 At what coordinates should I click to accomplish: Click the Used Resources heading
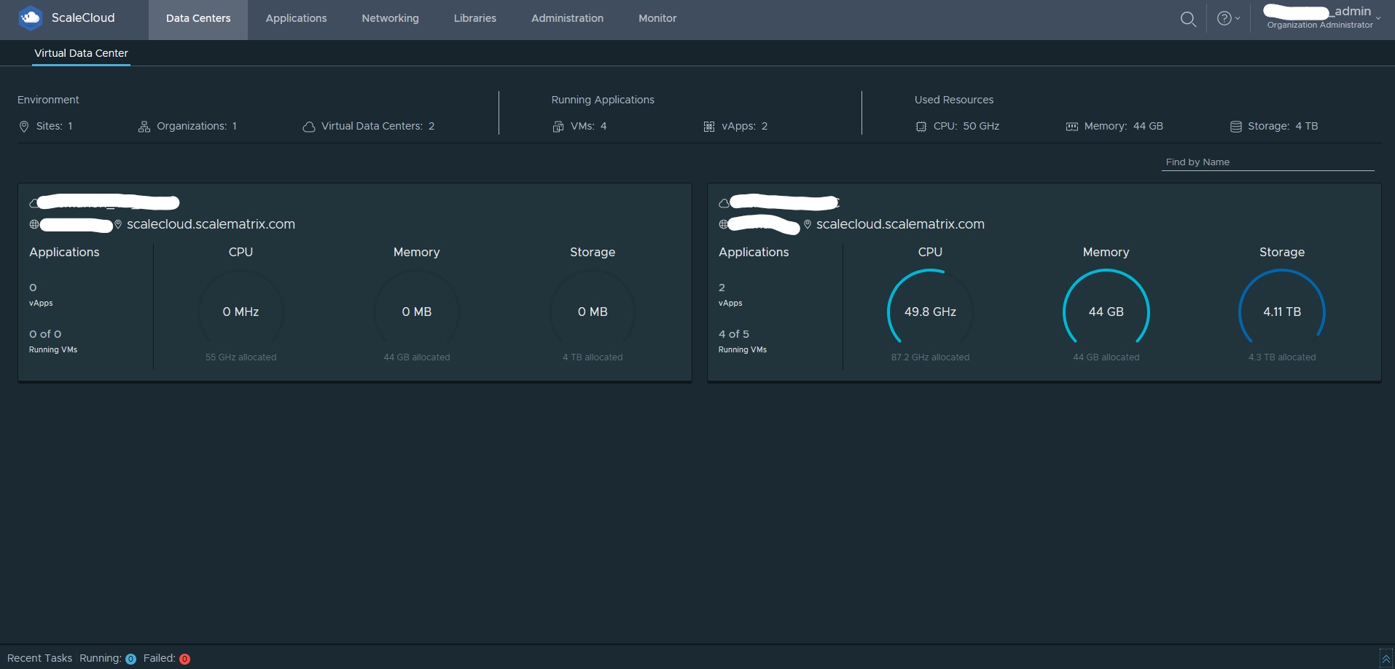[x=954, y=100]
